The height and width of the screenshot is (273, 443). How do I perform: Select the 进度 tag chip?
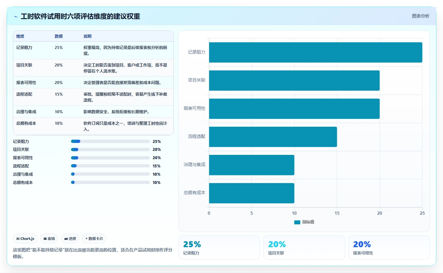pos(70,239)
